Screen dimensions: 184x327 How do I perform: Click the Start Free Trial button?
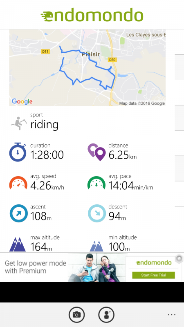154,275
